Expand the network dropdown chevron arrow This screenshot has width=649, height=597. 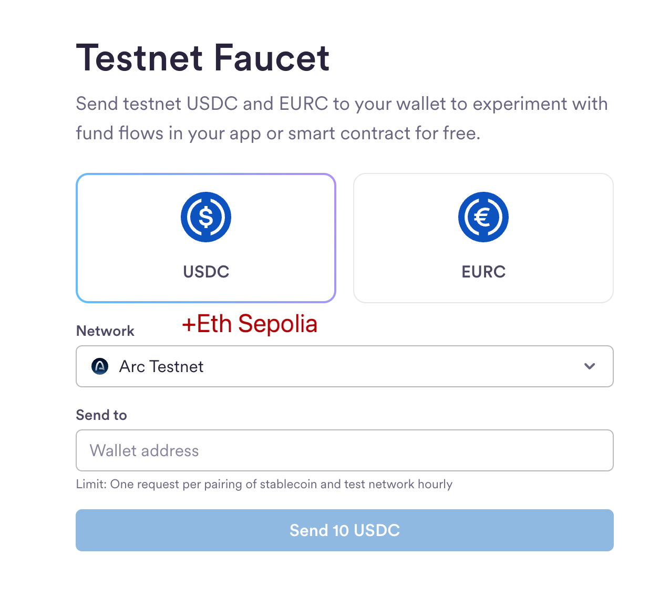tap(590, 366)
